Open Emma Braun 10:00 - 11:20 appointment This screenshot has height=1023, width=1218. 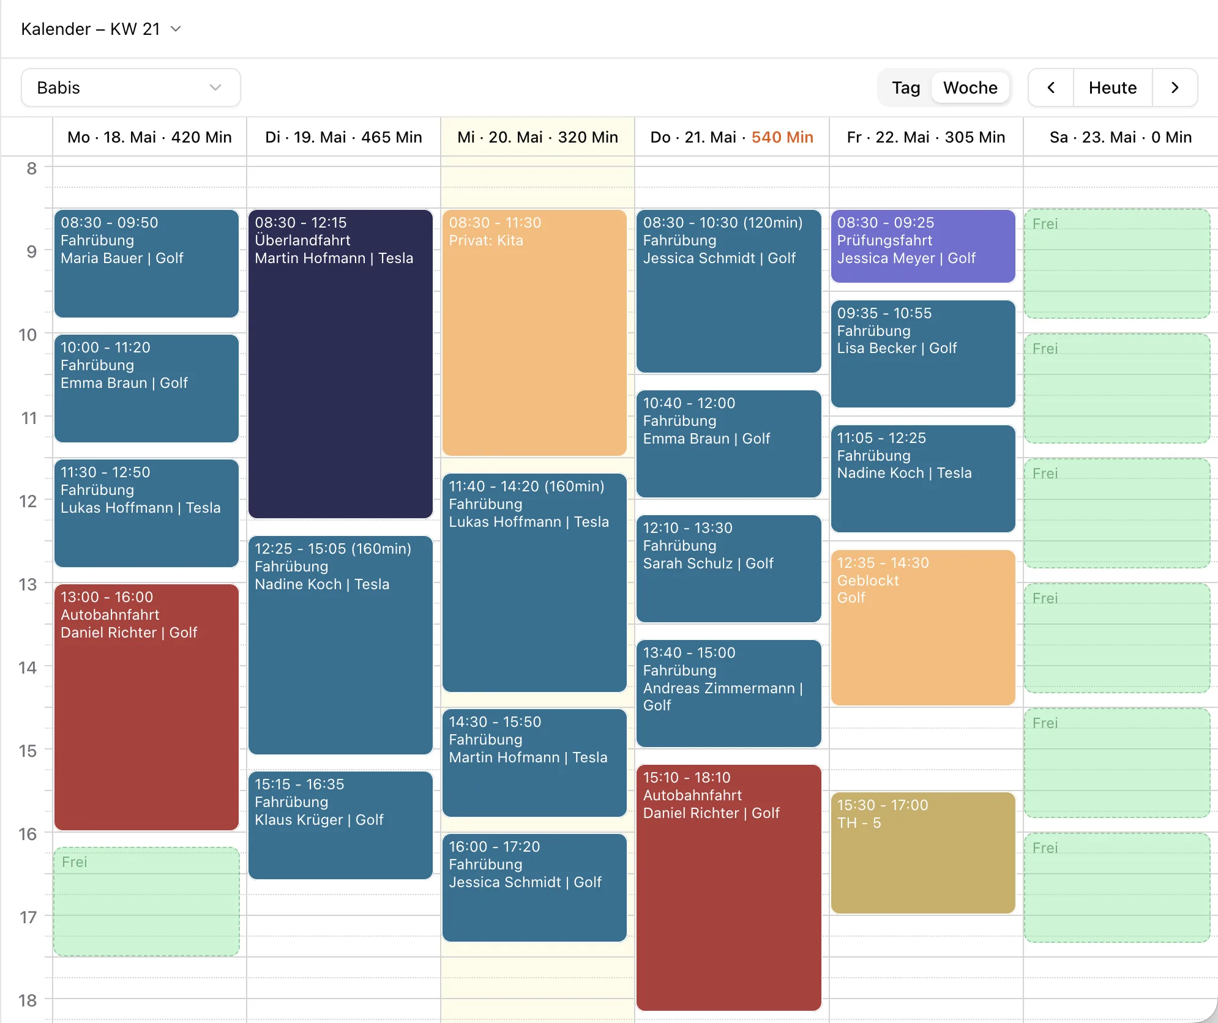click(x=146, y=389)
